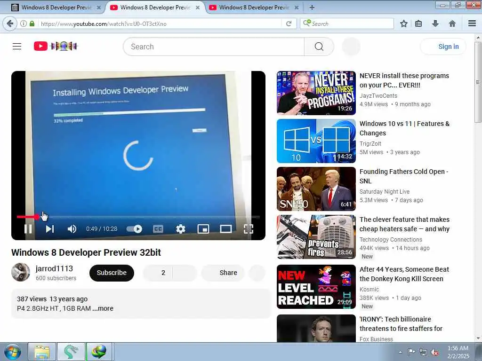Open Windows Explorer from taskbar
Image resolution: width=482 pixels, height=361 pixels.
[42, 352]
